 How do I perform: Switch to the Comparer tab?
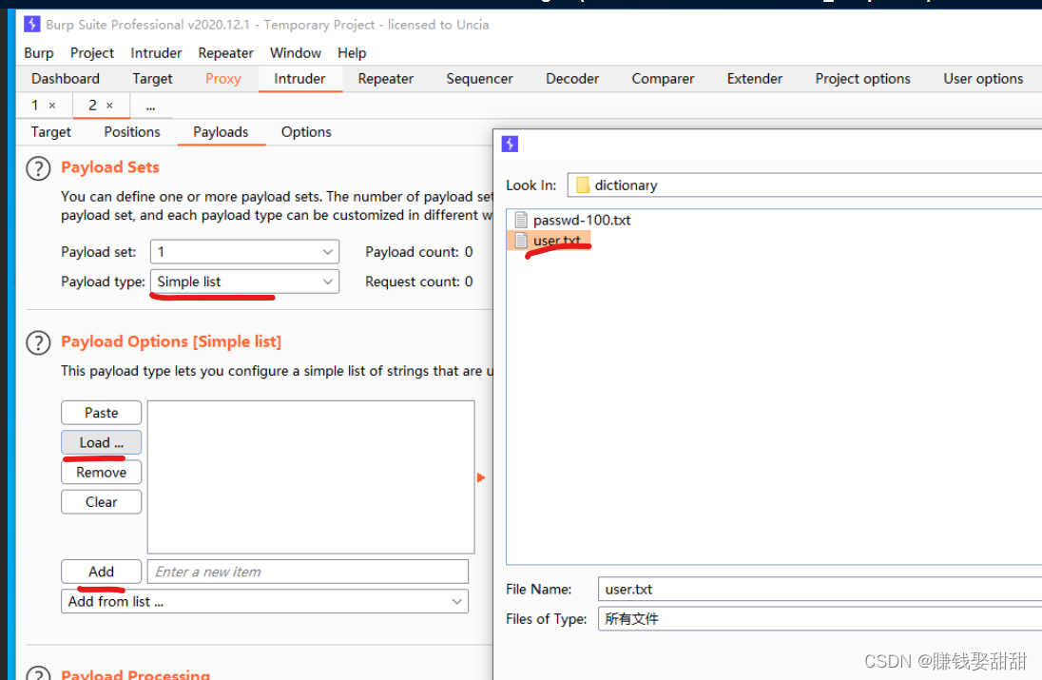click(663, 78)
